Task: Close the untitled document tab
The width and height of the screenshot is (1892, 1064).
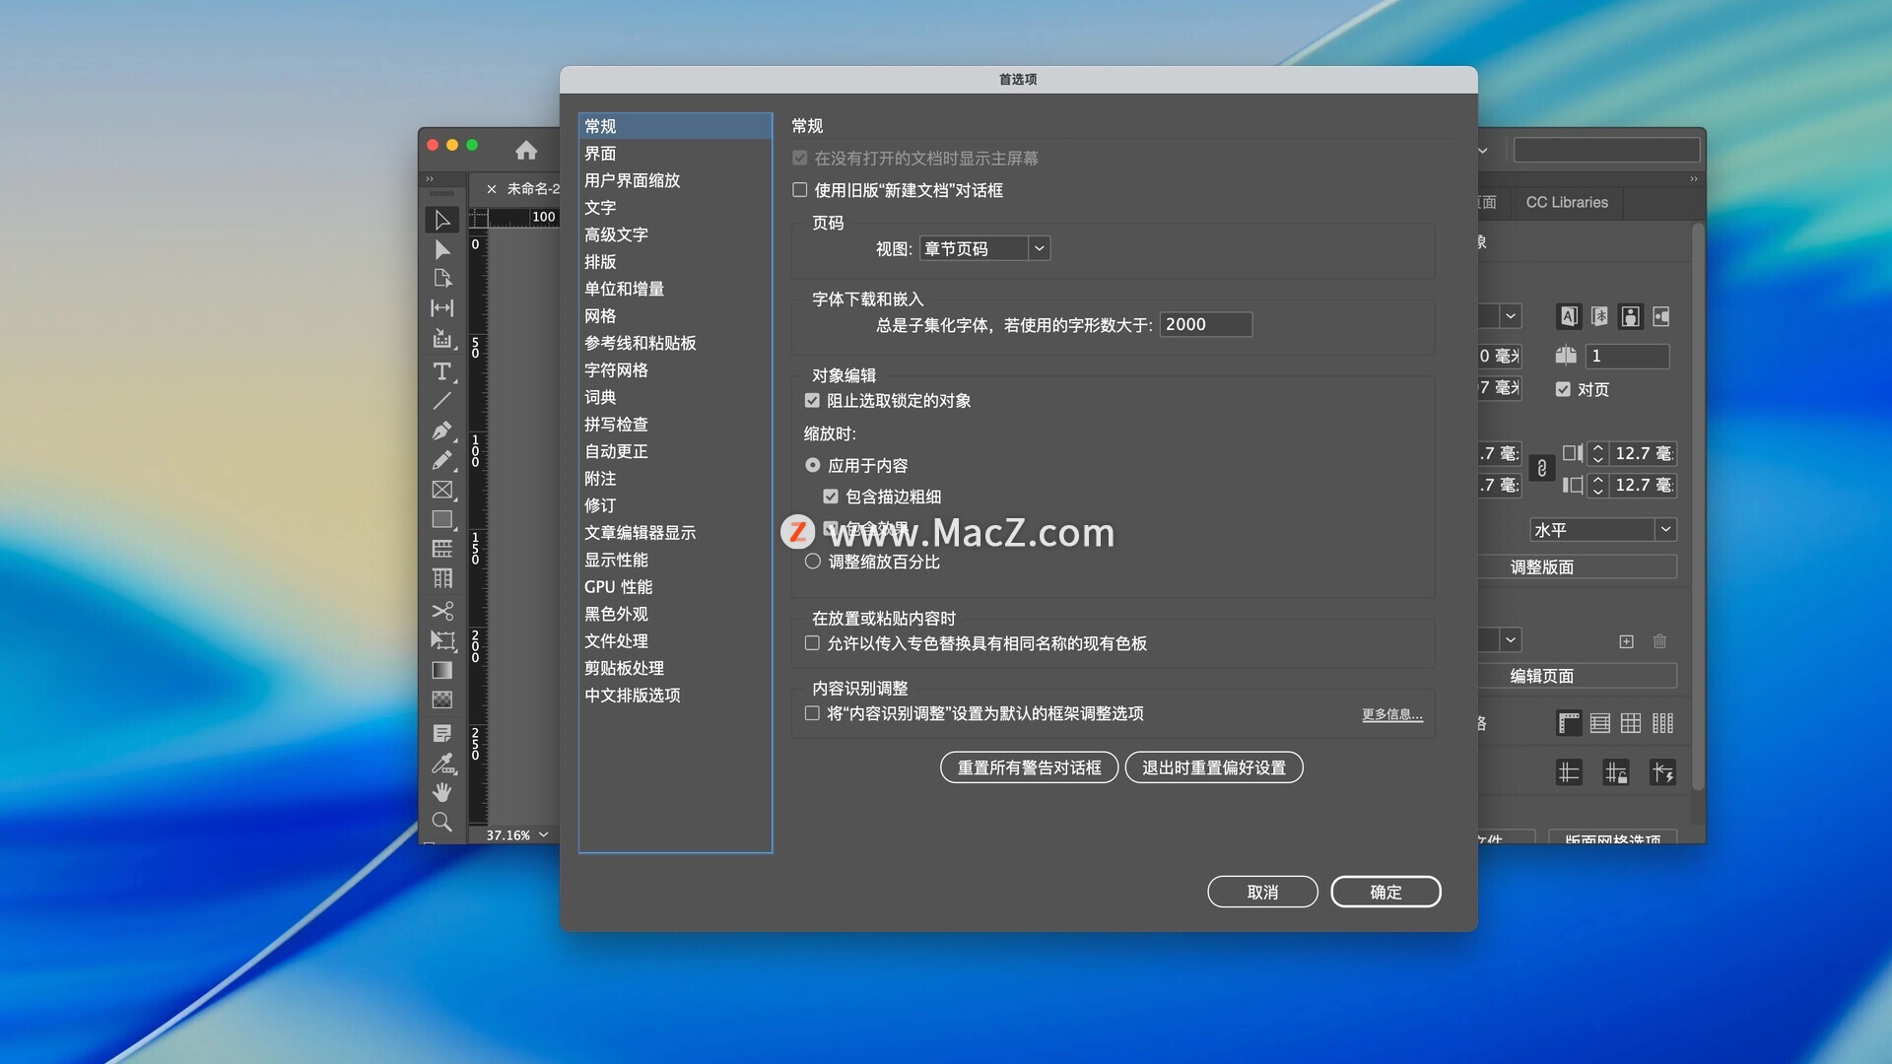Action: (491, 189)
